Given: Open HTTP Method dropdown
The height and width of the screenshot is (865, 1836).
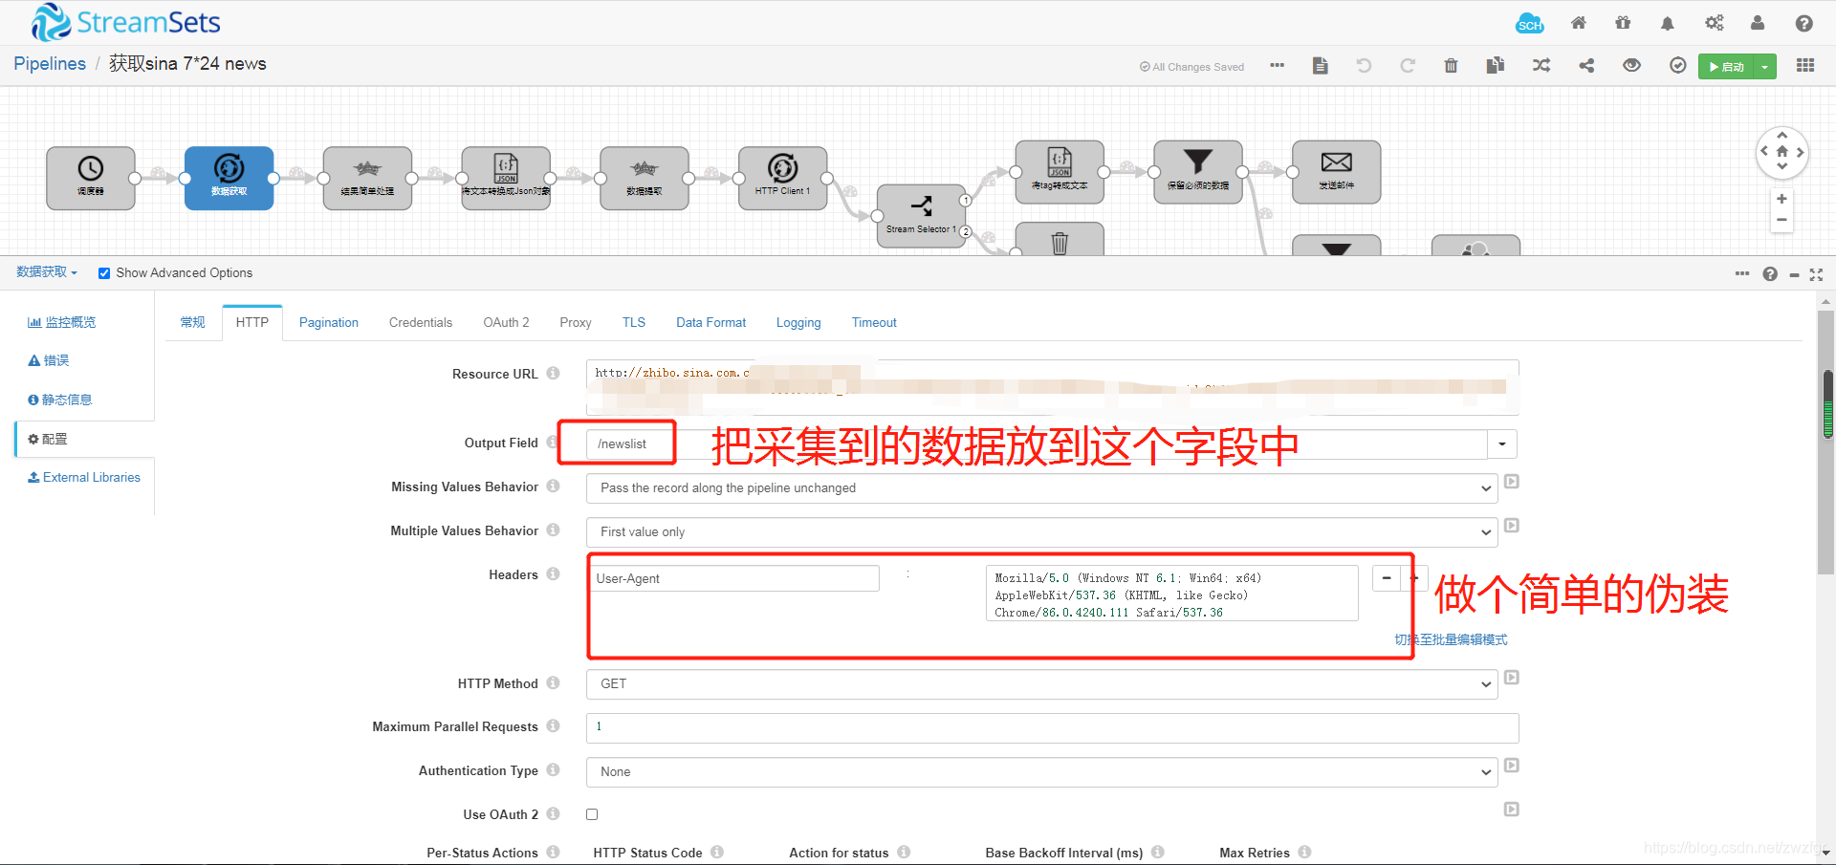Looking at the screenshot, I should (x=1041, y=684).
